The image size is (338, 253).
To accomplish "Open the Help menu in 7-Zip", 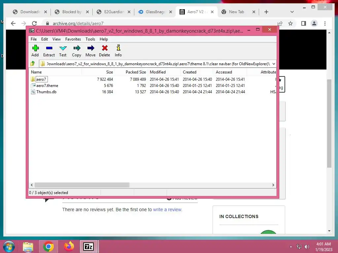I will 104,39.
